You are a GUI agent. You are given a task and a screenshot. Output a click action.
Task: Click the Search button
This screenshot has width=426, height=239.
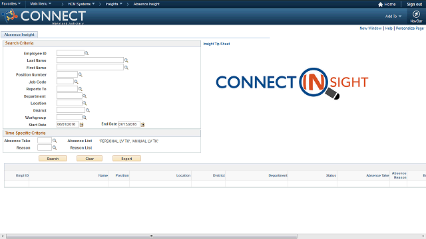tap(53, 159)
